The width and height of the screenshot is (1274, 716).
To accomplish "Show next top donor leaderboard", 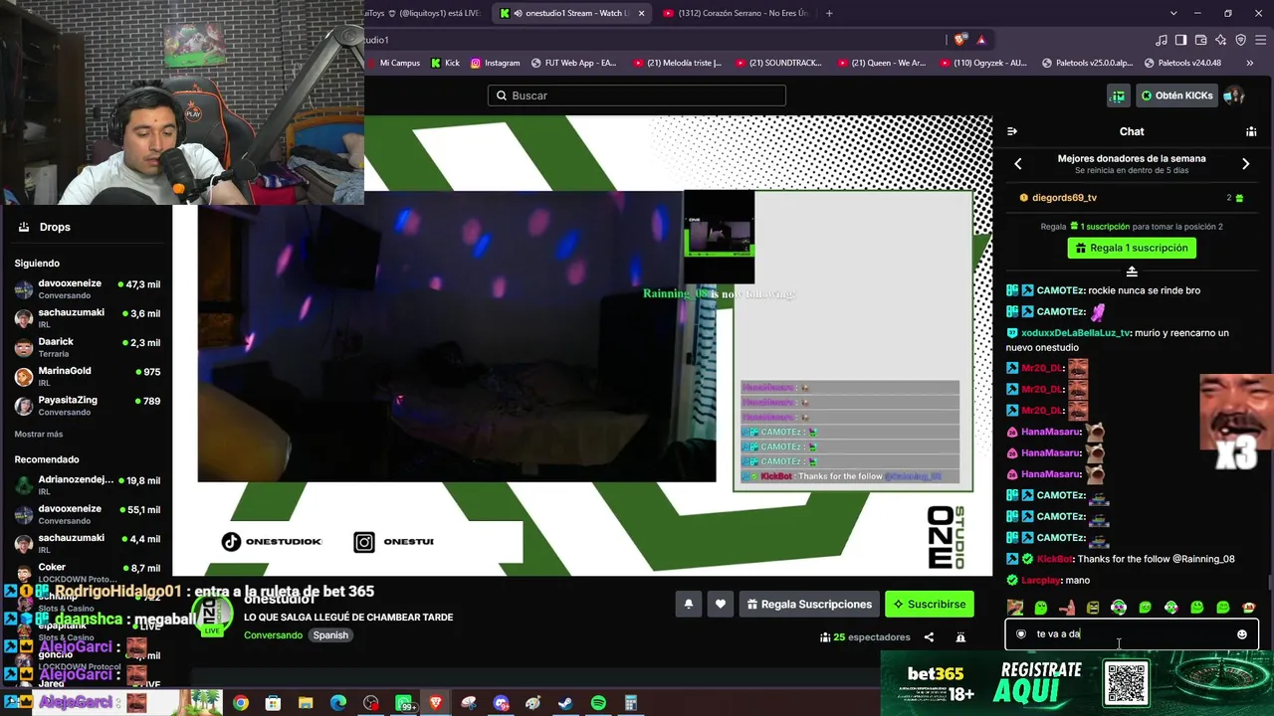I will coord(1245,164).
